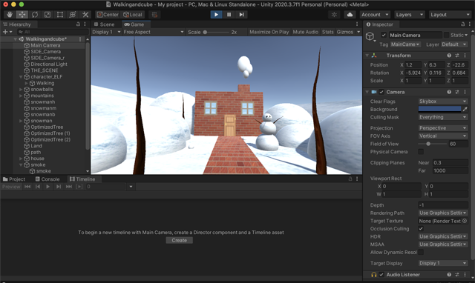Click the Background color swatch

tap(439, 109)
